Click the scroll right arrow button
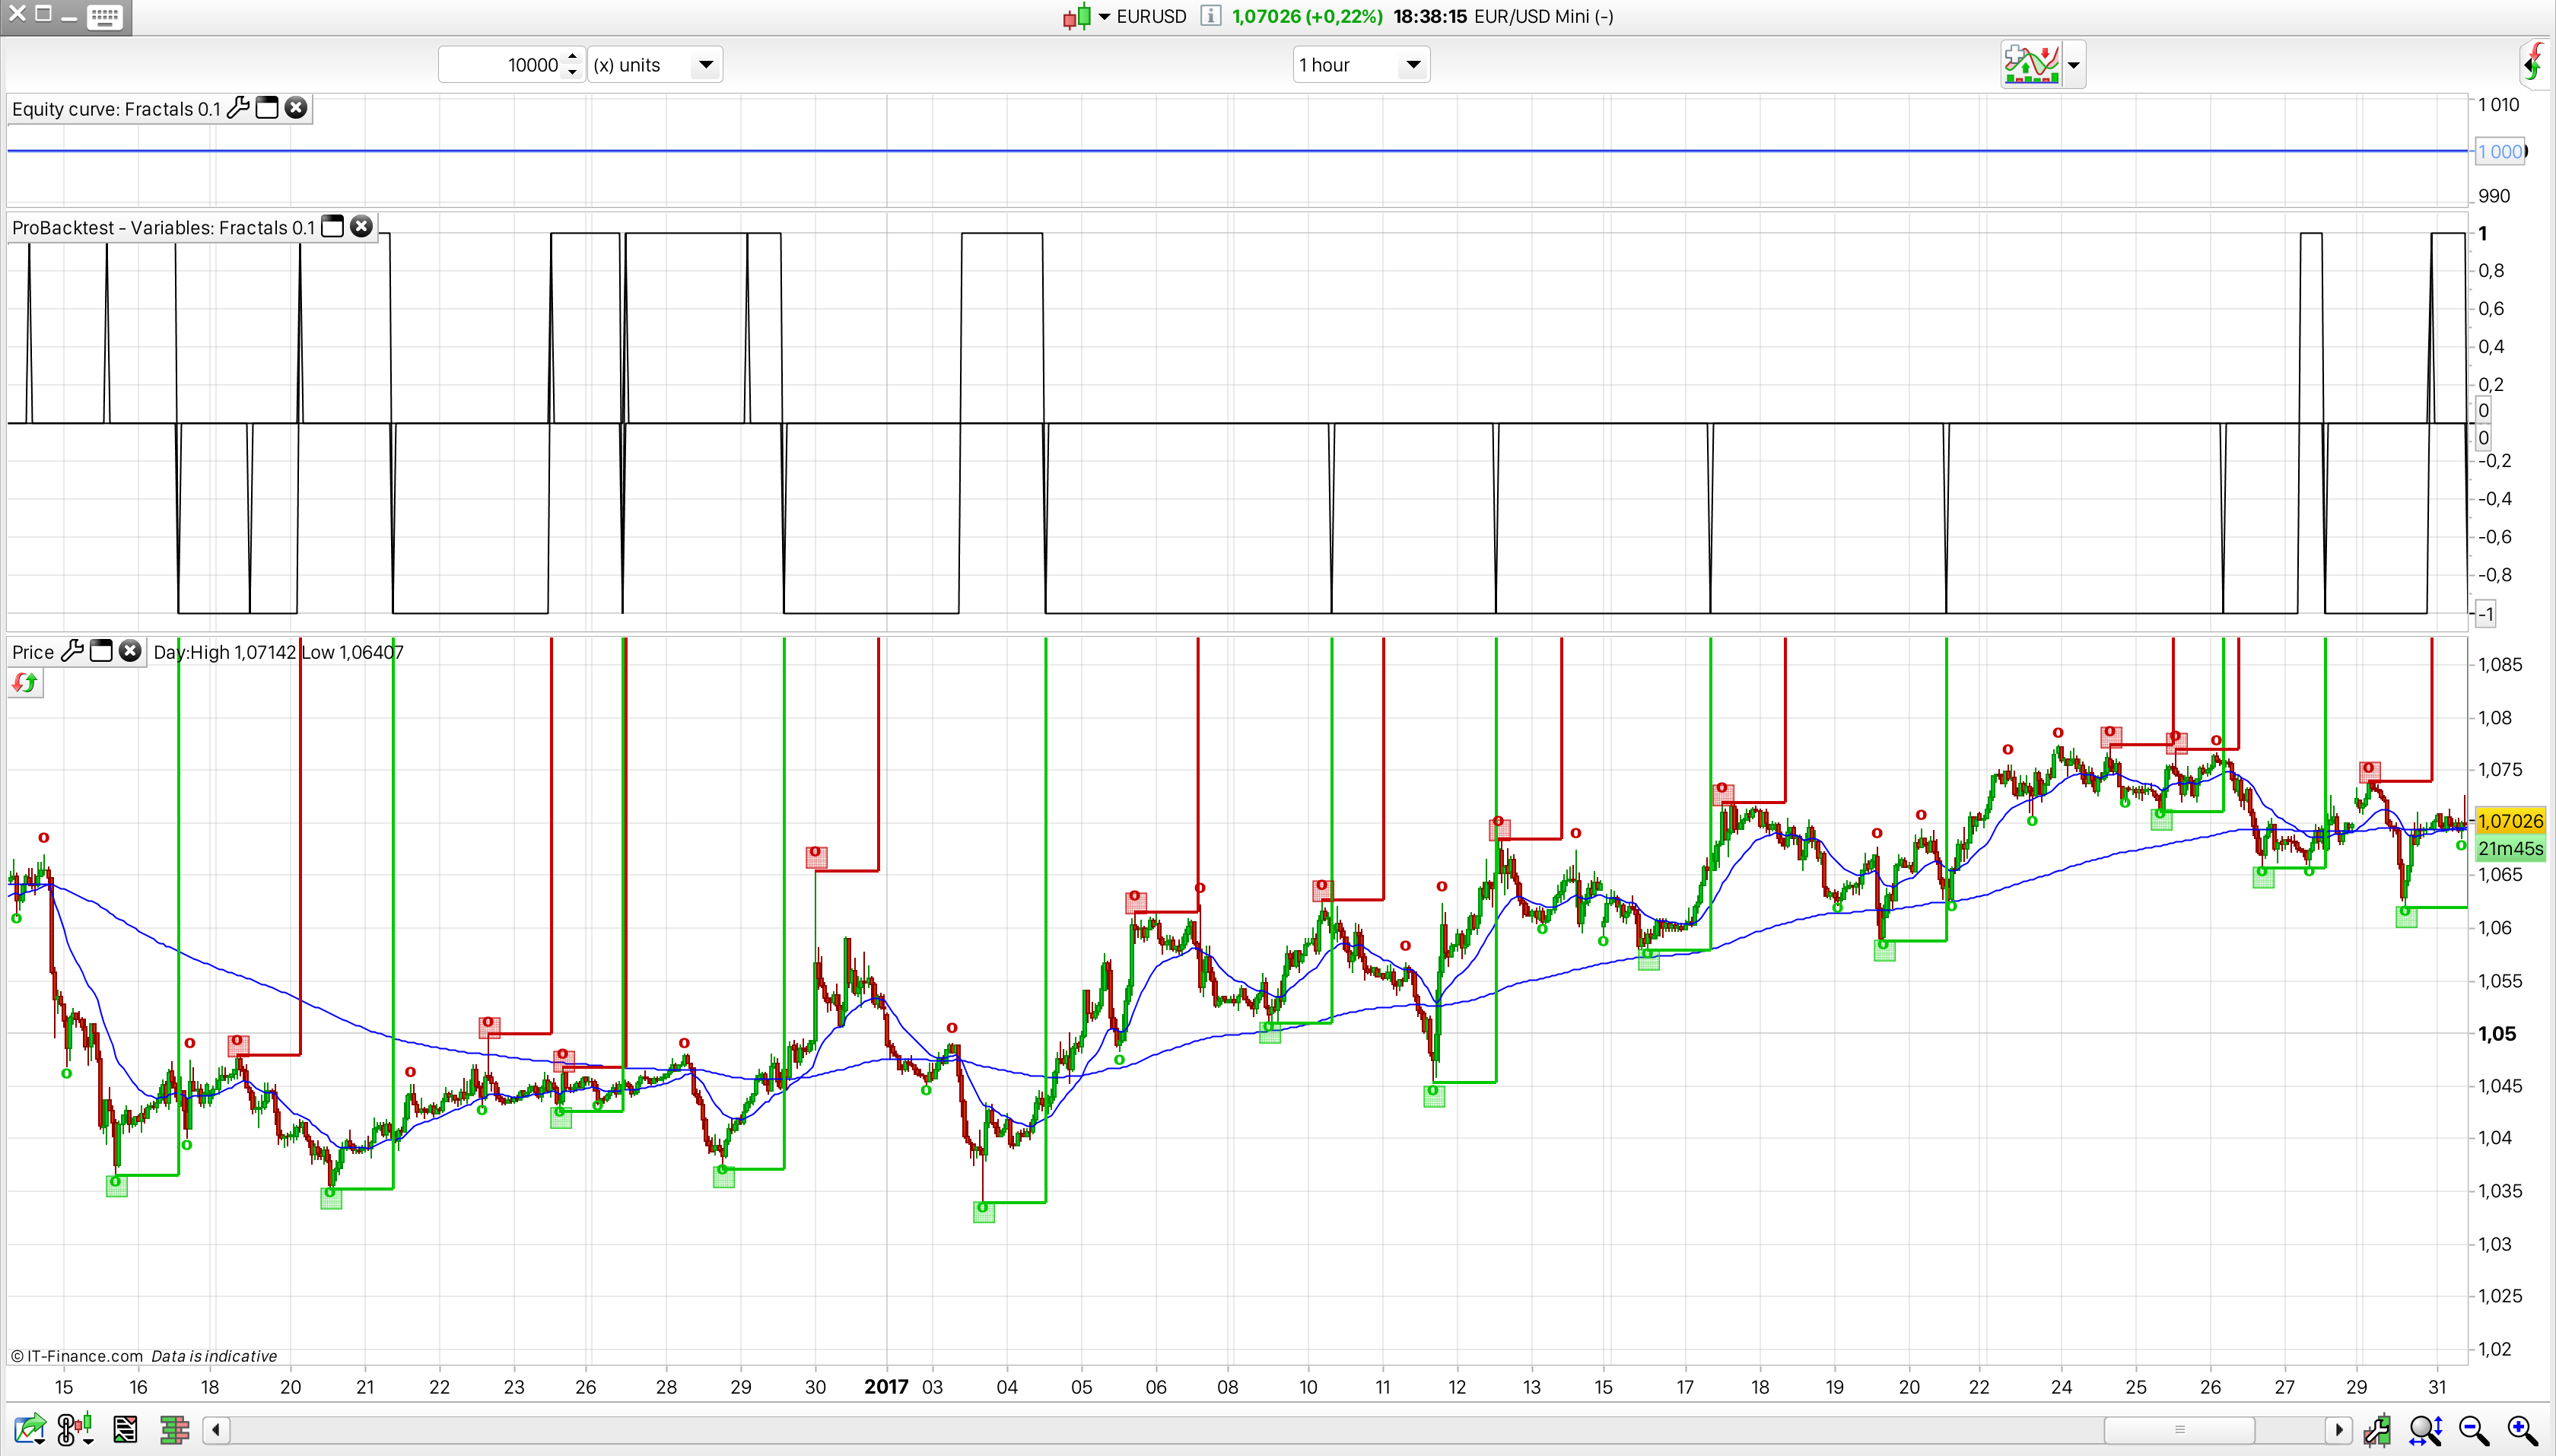Image resolution: width=2556 pixels, height=1456 pixels. 2339,1430
